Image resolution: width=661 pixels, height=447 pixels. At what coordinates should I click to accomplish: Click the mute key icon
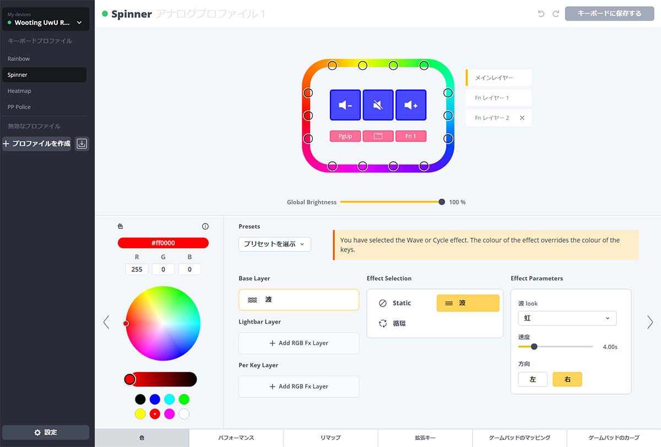coord(378,105)
